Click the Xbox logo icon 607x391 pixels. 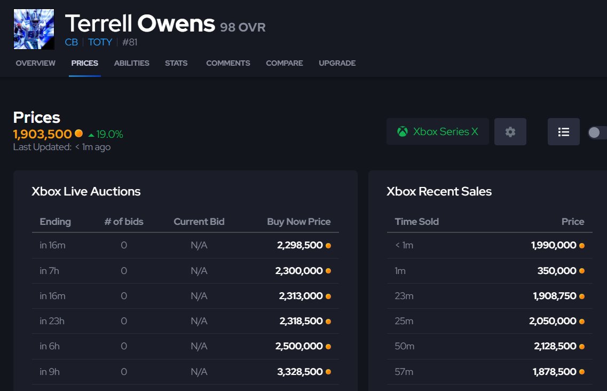click(403, 132)
